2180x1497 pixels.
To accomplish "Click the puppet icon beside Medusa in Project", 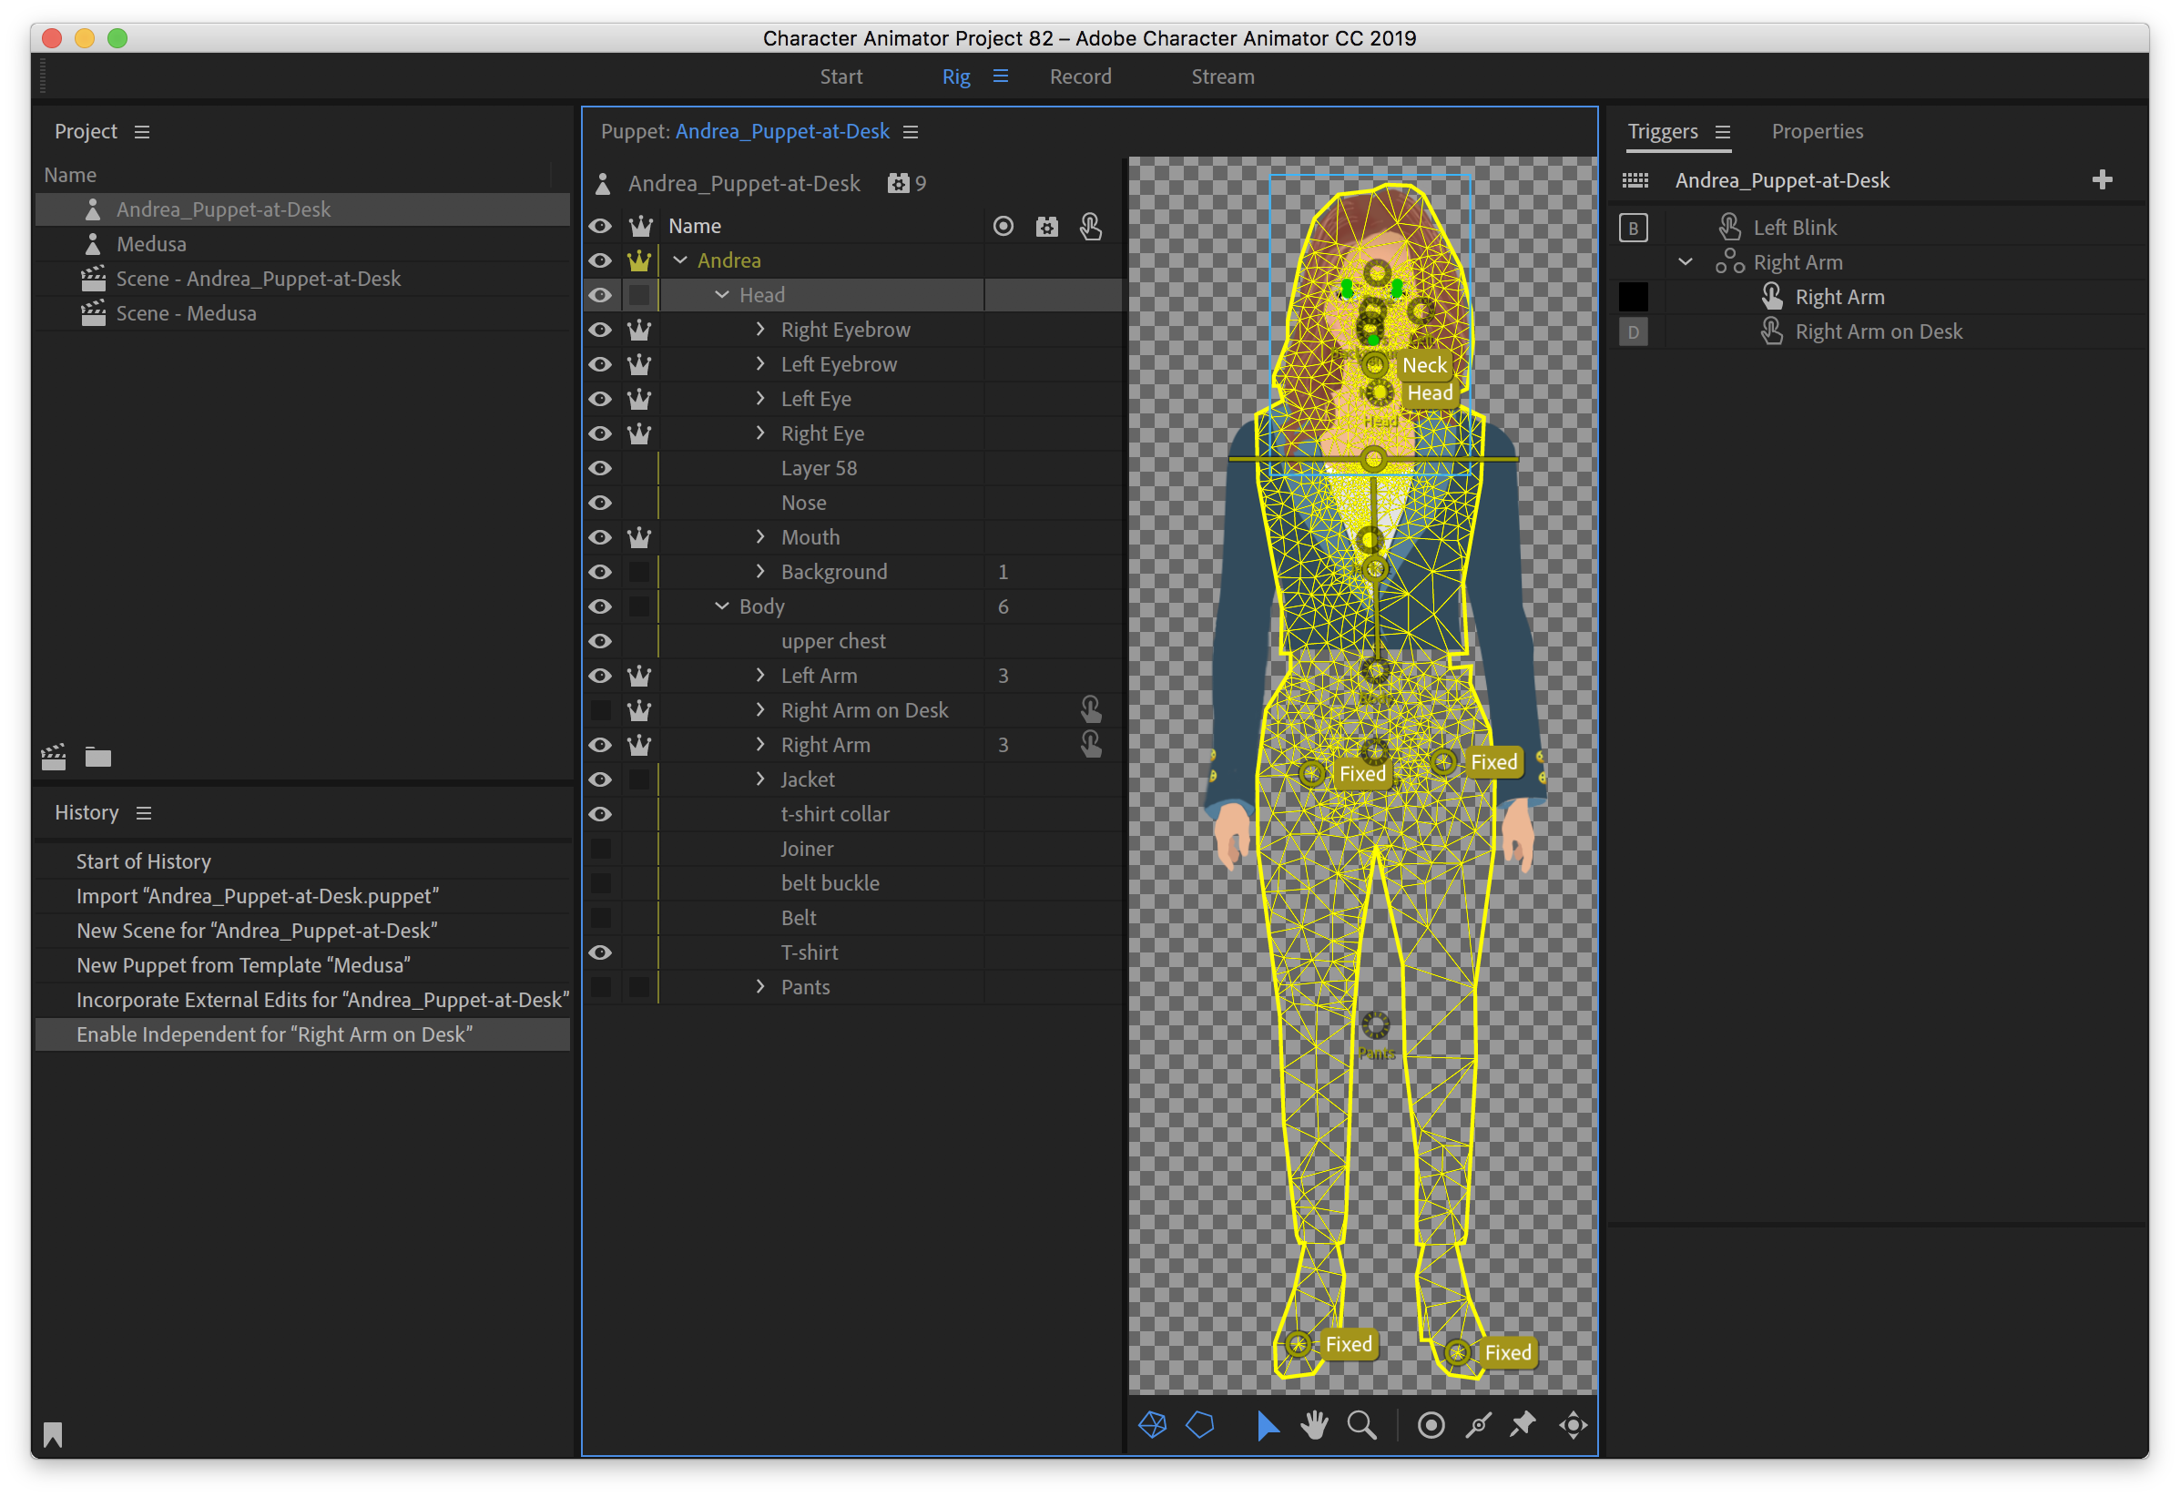I will click(92, 244).
